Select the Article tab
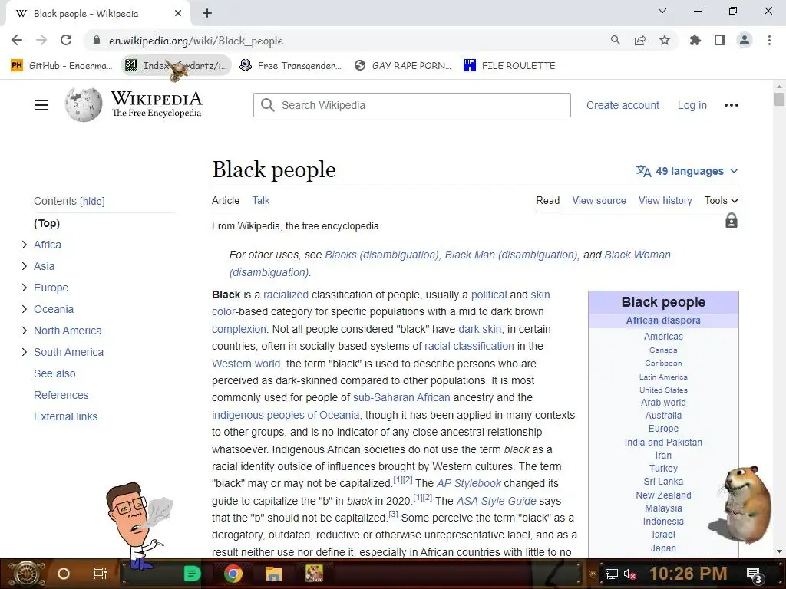 point(226,200)
